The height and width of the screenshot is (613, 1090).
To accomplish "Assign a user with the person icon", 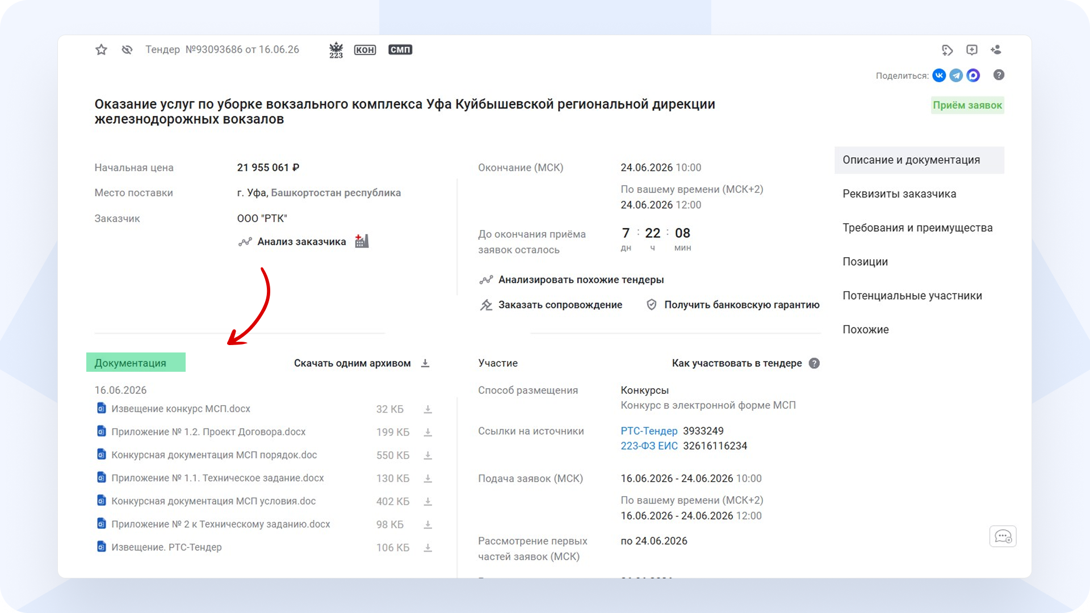I will click(996, 50).
